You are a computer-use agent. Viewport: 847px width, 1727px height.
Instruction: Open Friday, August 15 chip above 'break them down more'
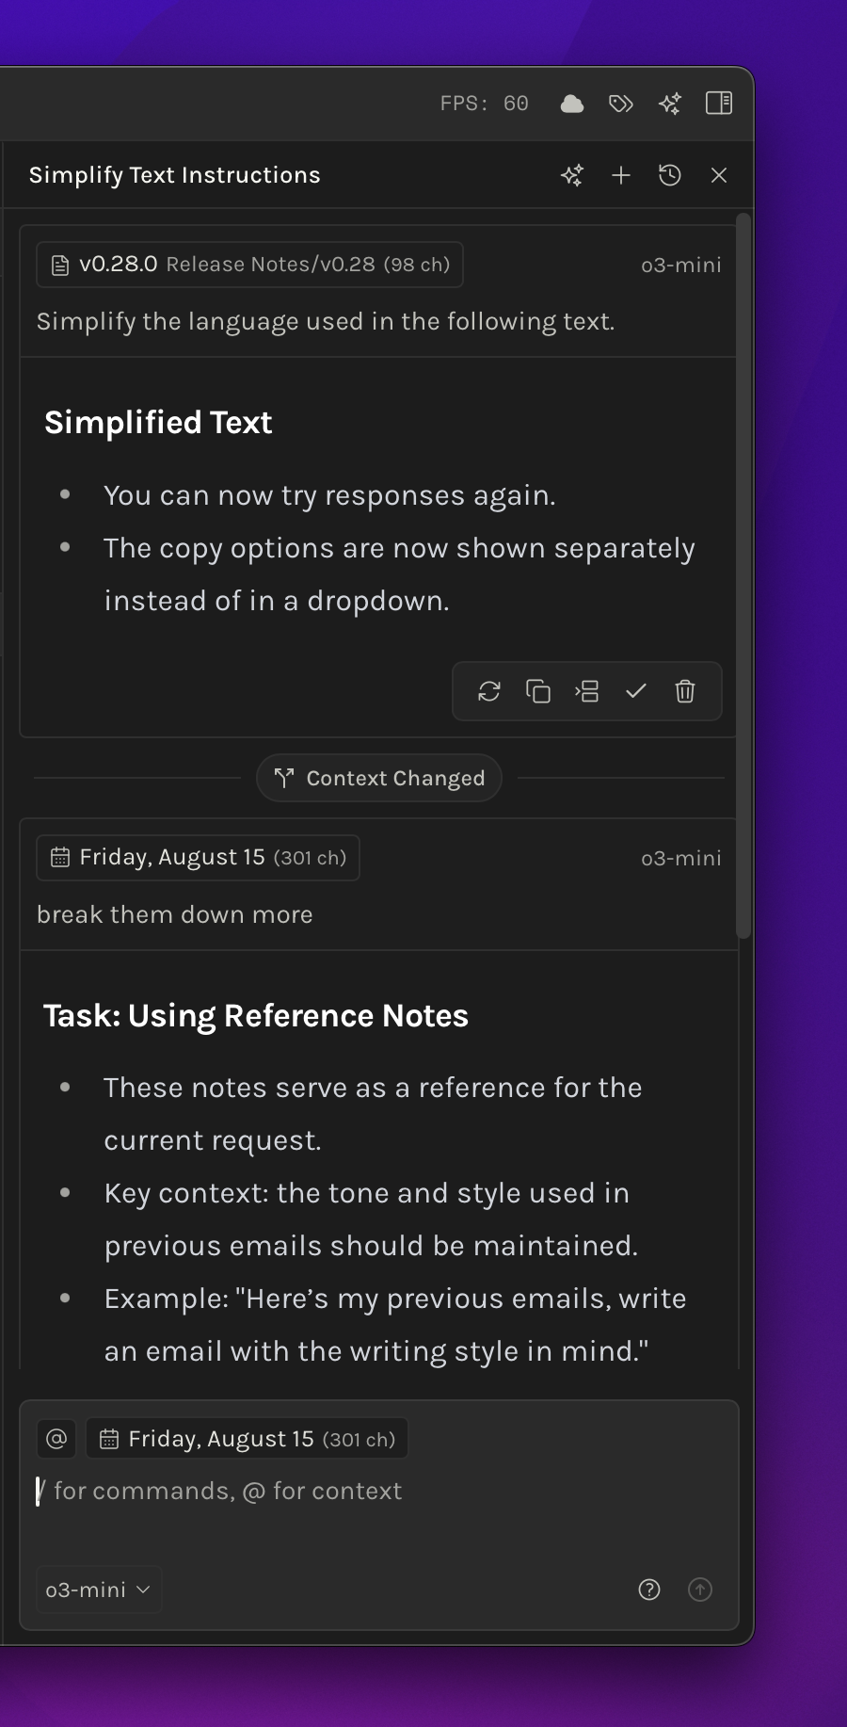point(198,858)
